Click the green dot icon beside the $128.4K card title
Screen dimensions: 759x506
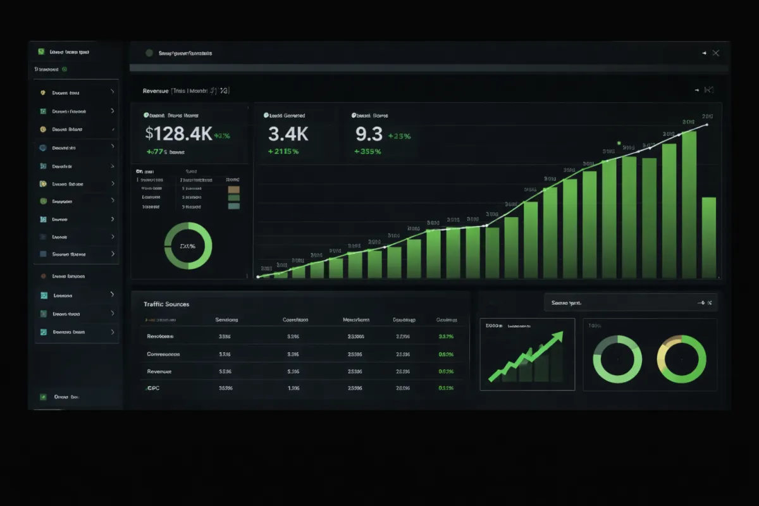point(146,116)
